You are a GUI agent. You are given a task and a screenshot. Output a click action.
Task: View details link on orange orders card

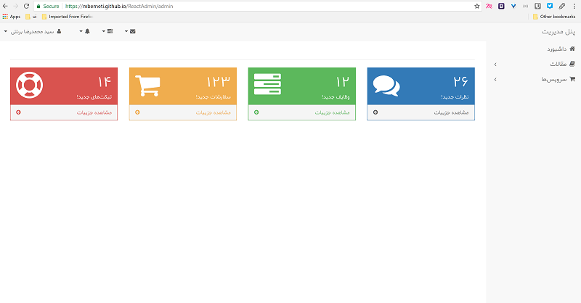click(213, 112)
